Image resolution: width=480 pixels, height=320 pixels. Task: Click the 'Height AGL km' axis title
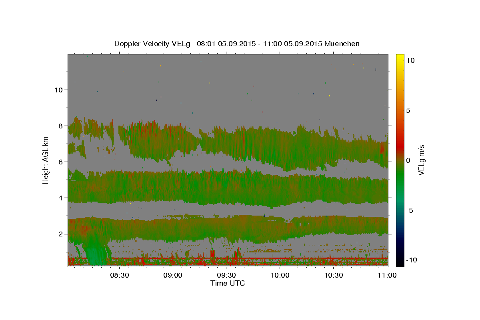pyautogui.click(x=46, y=160)
